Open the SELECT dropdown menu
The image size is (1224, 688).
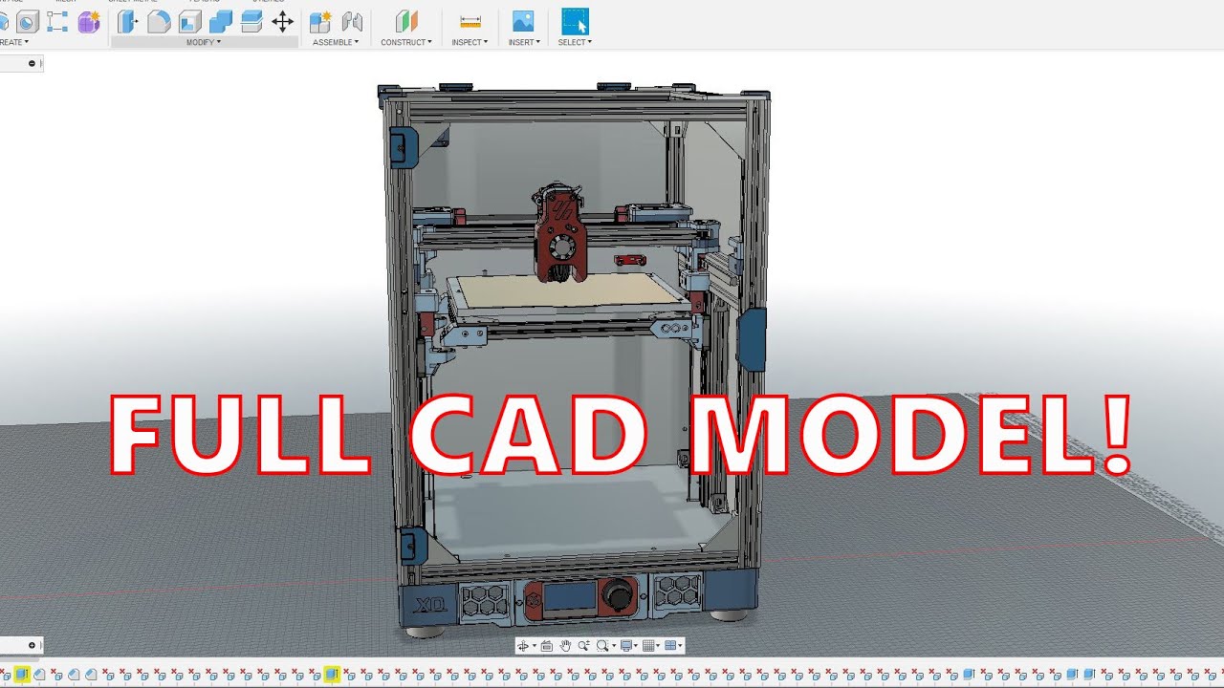pyautogui.click(x=575, y=42)
